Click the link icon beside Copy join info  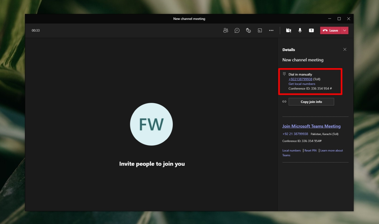click(x=284, y=102)
